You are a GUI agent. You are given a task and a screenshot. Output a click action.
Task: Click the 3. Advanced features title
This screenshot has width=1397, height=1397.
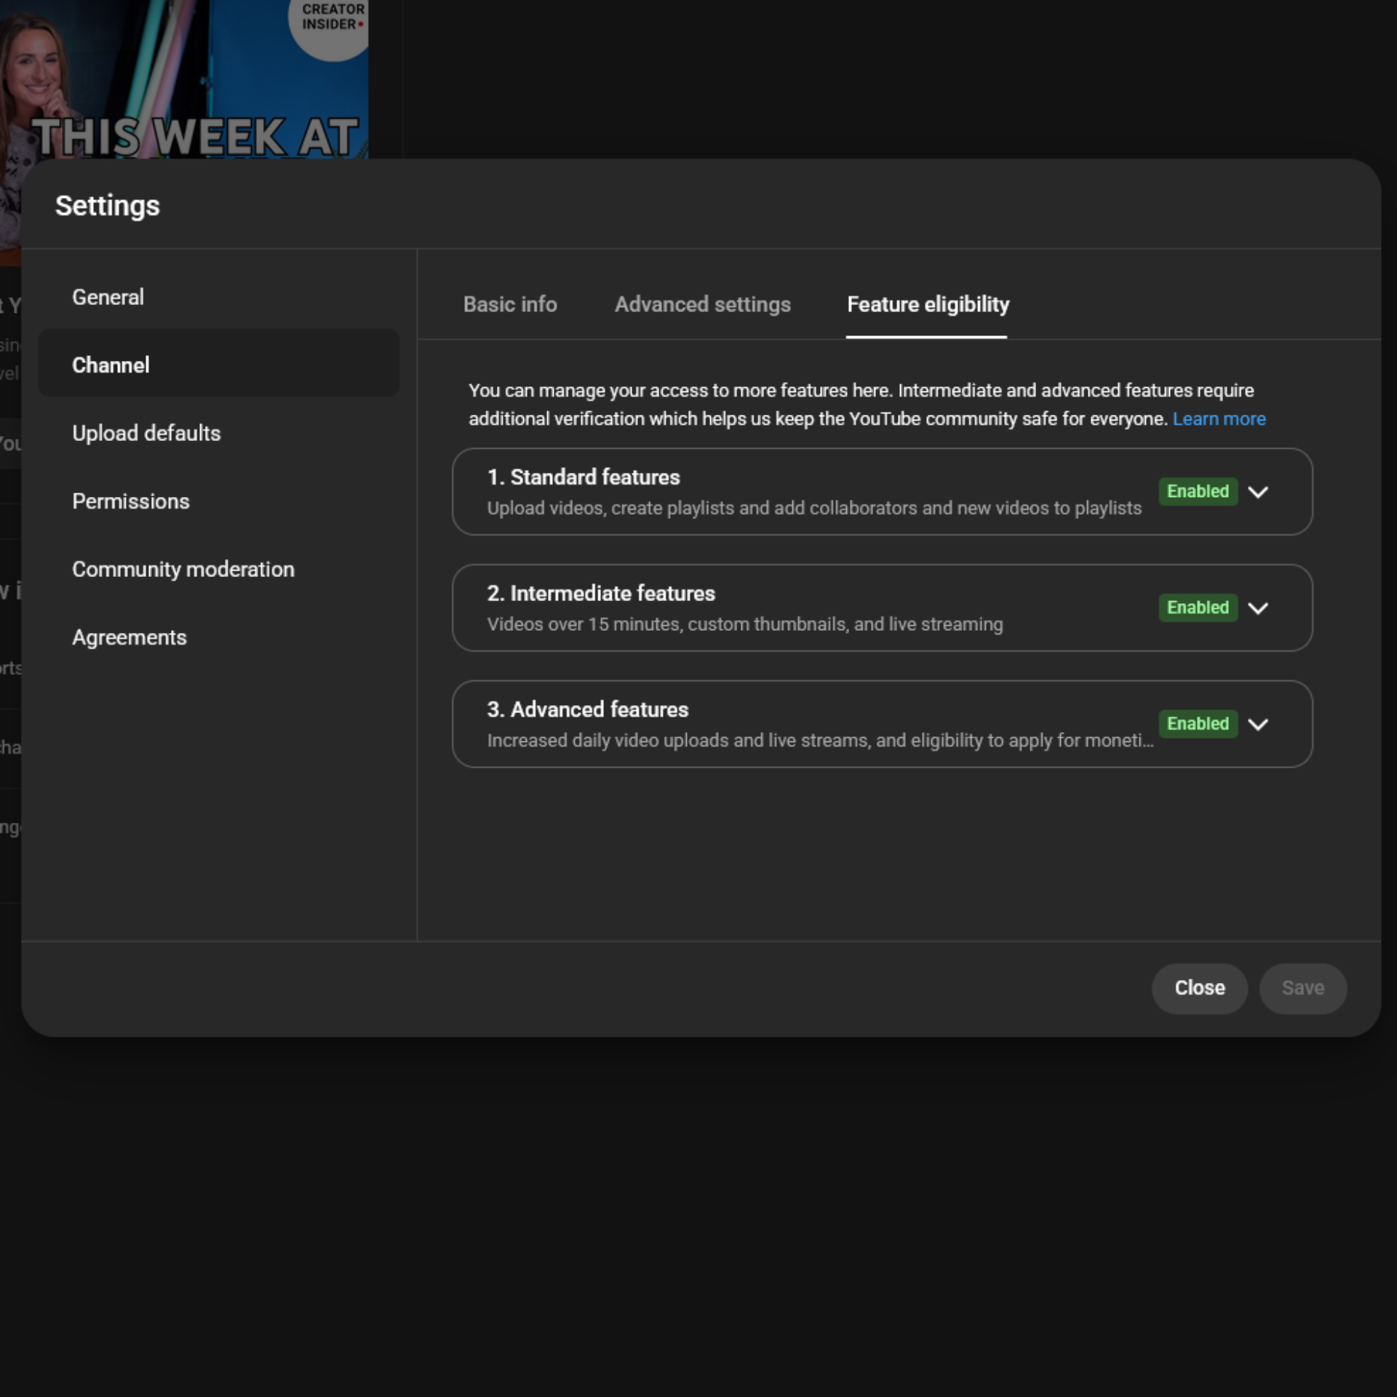coord(587,709)
